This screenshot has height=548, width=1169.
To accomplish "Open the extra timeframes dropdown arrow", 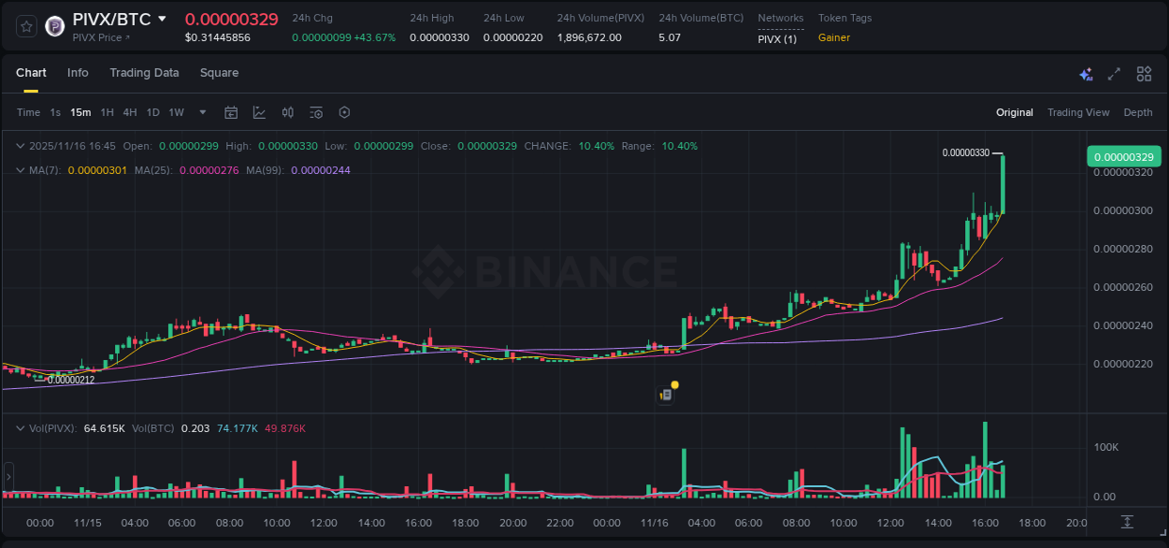I will pyautogui.click(x=201, y=112).
